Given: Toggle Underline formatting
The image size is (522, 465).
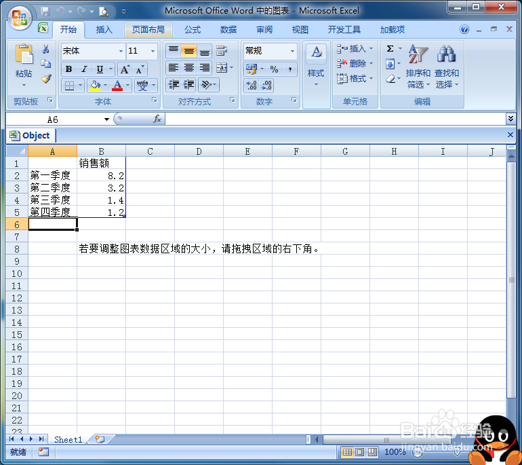Looking at the screenshot, I should (x=100, y=69).
